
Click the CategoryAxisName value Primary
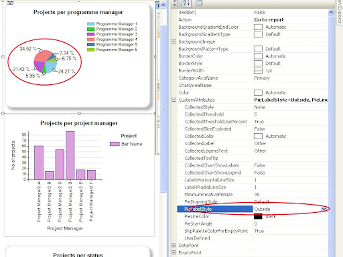[x=262, y=78]
